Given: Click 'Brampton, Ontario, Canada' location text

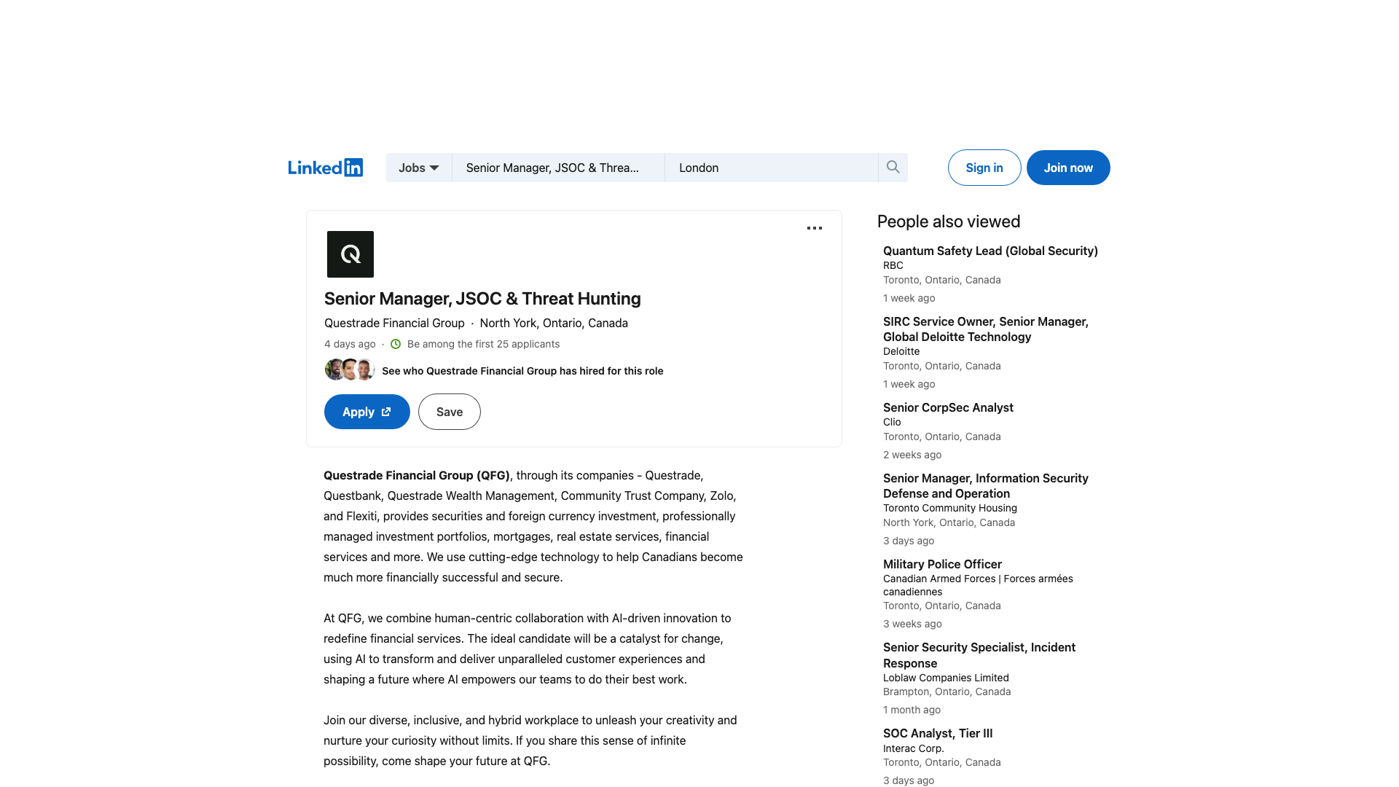Looking at the screenshot, I should 947,692.
